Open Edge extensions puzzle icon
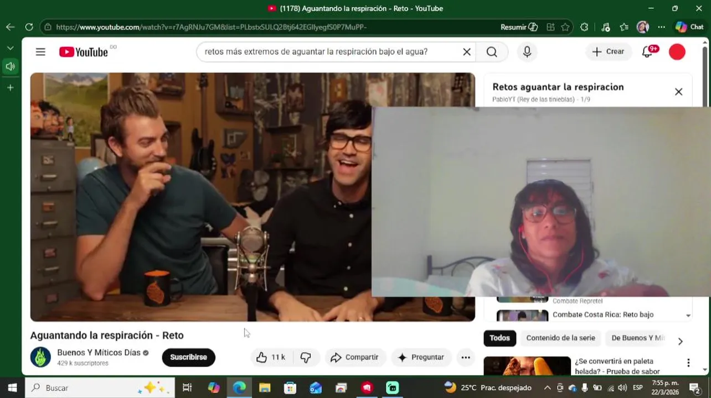 point(584,27)
